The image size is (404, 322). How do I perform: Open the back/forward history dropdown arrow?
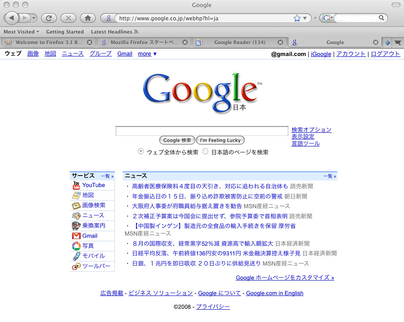coord(34,18)
